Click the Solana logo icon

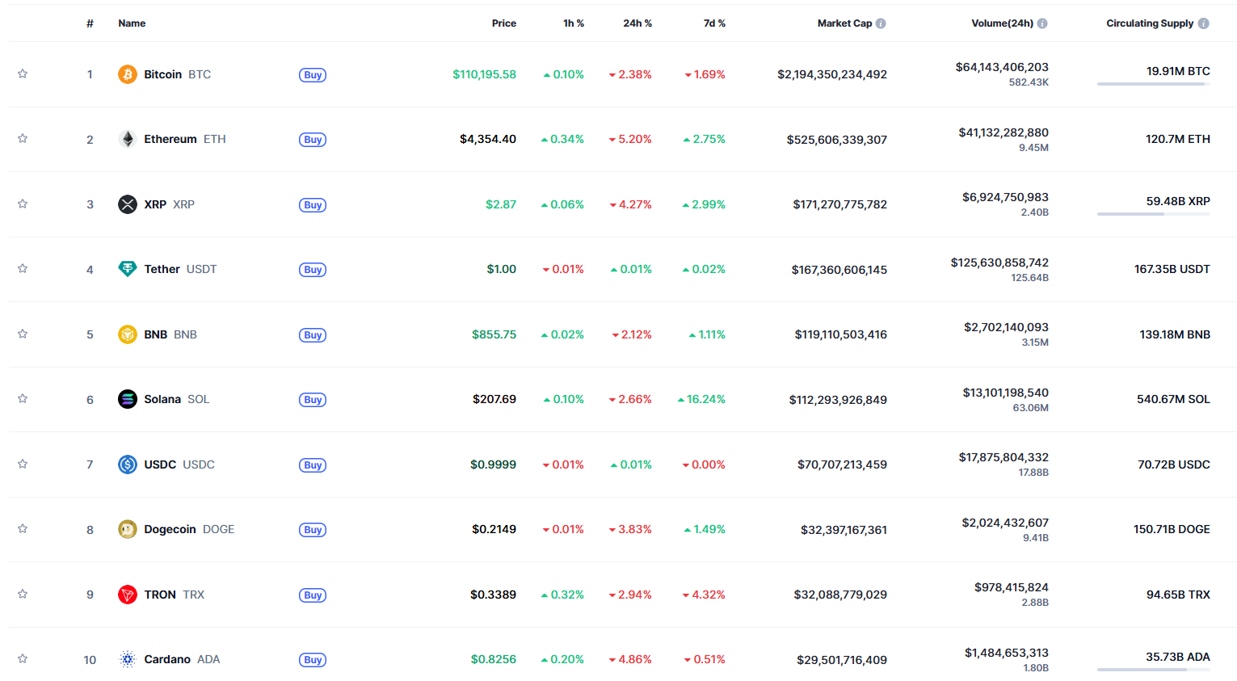pyautogui.click(x=128, y=399)
